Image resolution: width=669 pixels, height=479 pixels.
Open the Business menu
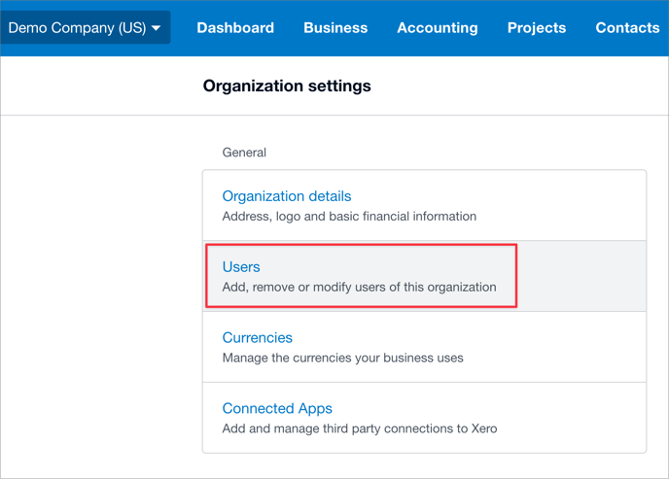pos(335,28)
